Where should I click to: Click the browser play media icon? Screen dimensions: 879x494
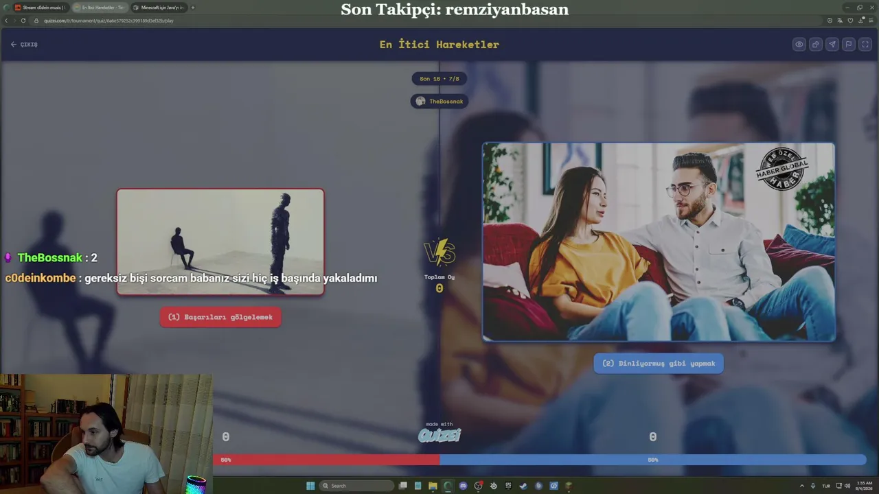pyautogui.click(x=830, y=21)
